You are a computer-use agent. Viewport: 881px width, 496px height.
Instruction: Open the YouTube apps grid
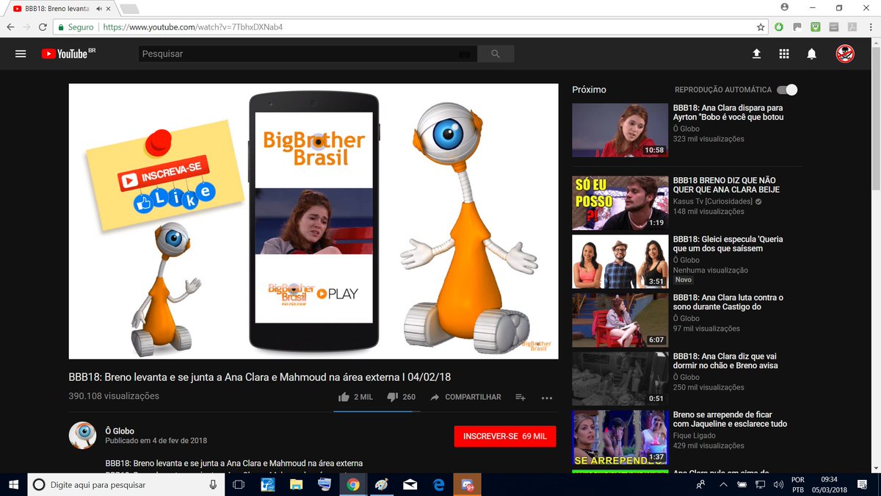pos(784,54)
